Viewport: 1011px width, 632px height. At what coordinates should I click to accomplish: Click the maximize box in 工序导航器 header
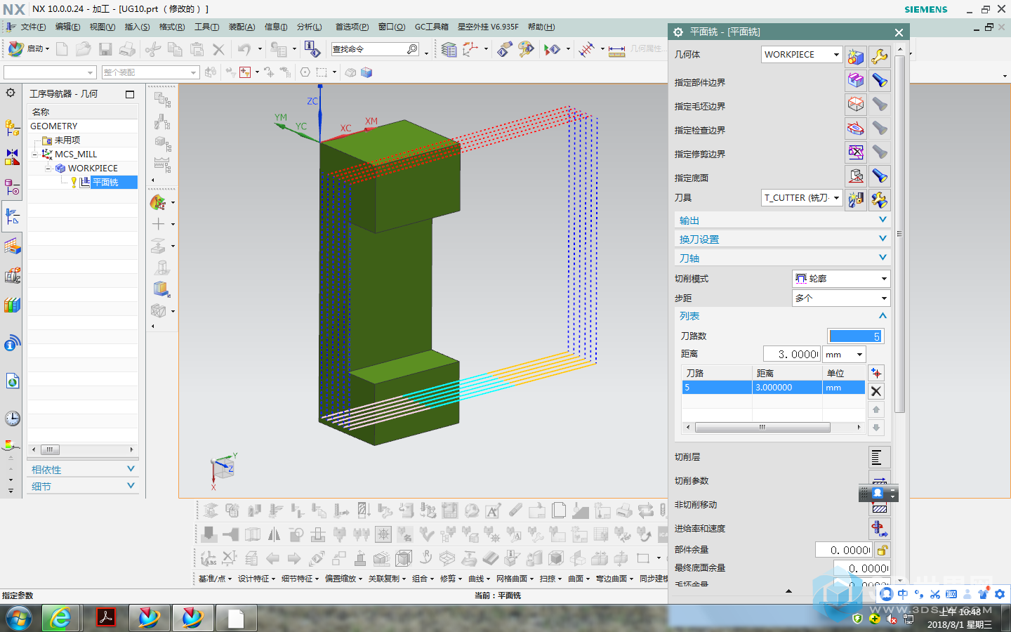(x=130, y=94)
